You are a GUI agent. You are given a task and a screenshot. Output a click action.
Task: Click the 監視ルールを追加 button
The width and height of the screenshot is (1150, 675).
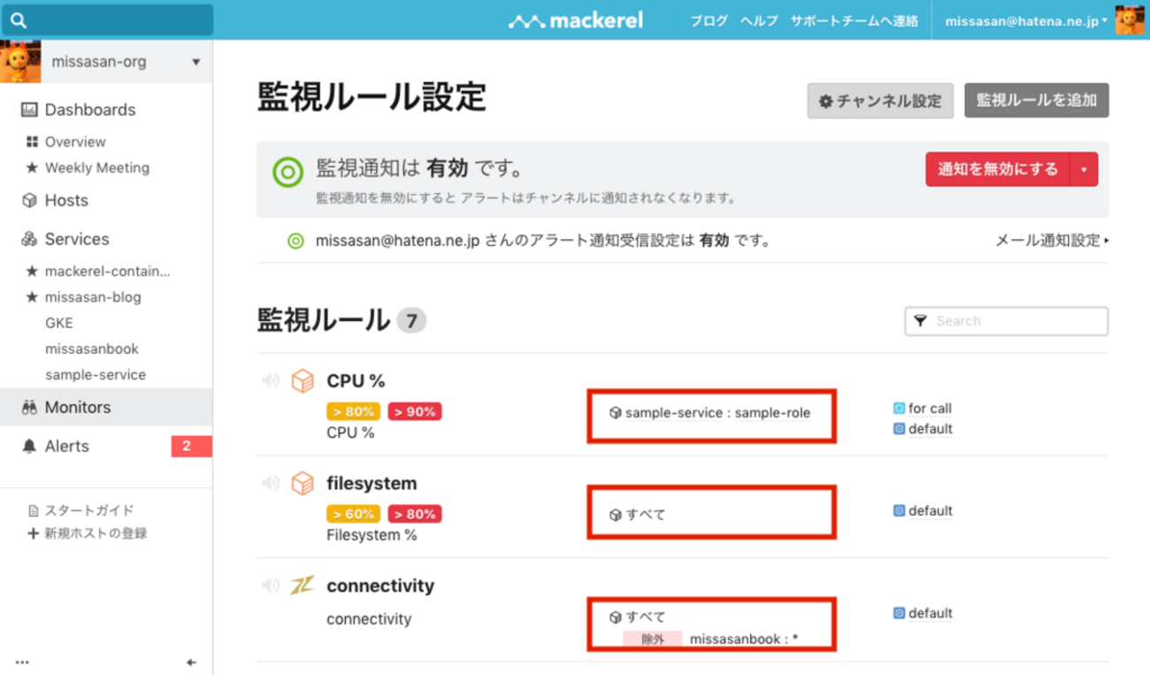[x=1037, y=101]
